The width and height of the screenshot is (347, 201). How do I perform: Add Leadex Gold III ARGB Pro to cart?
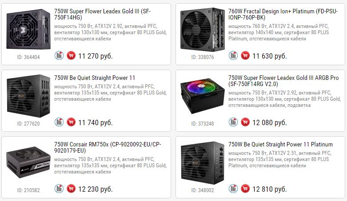tap(245, 122)
